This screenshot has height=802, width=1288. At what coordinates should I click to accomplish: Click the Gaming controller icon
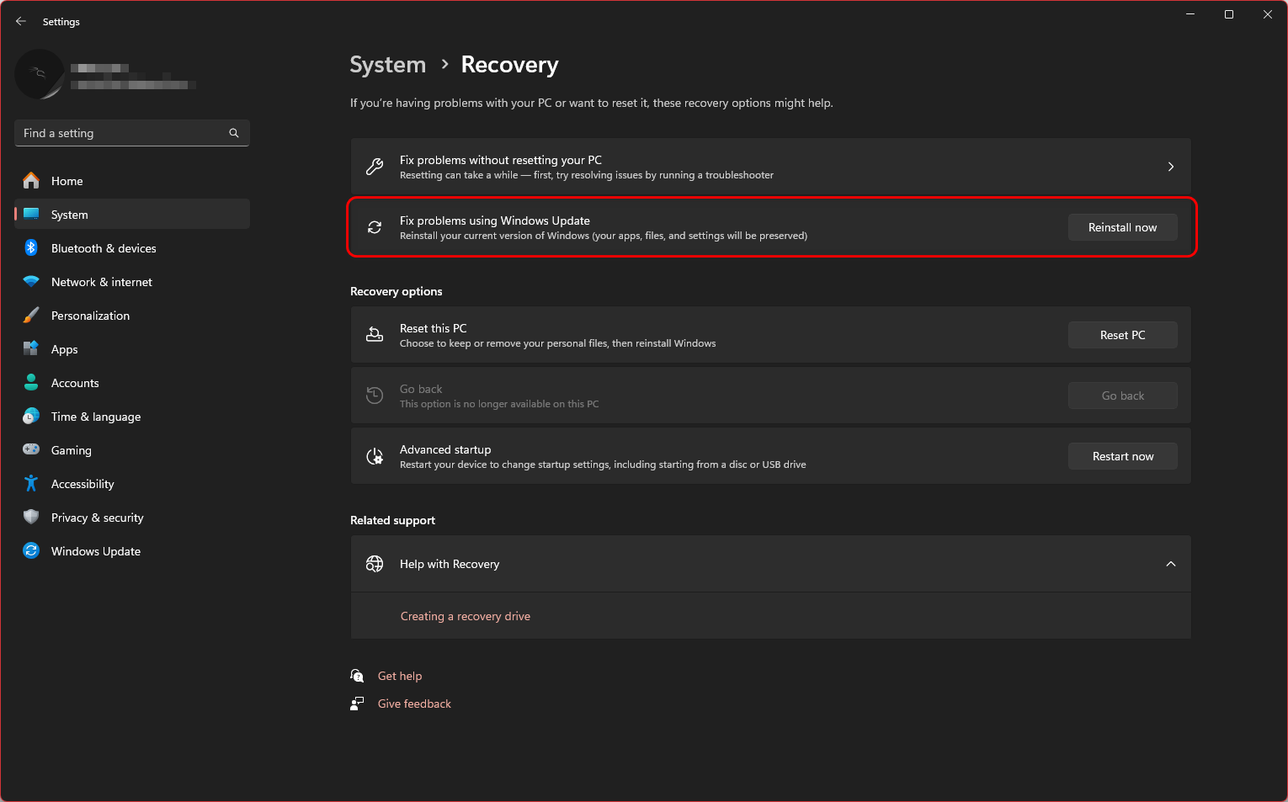click(x=31, y=450)
